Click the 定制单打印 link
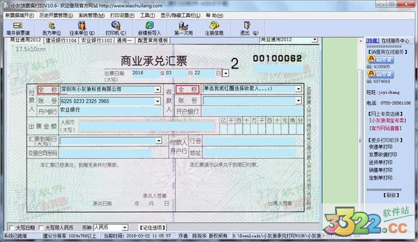This screenshot has width=418, height=242. [381, 178]
